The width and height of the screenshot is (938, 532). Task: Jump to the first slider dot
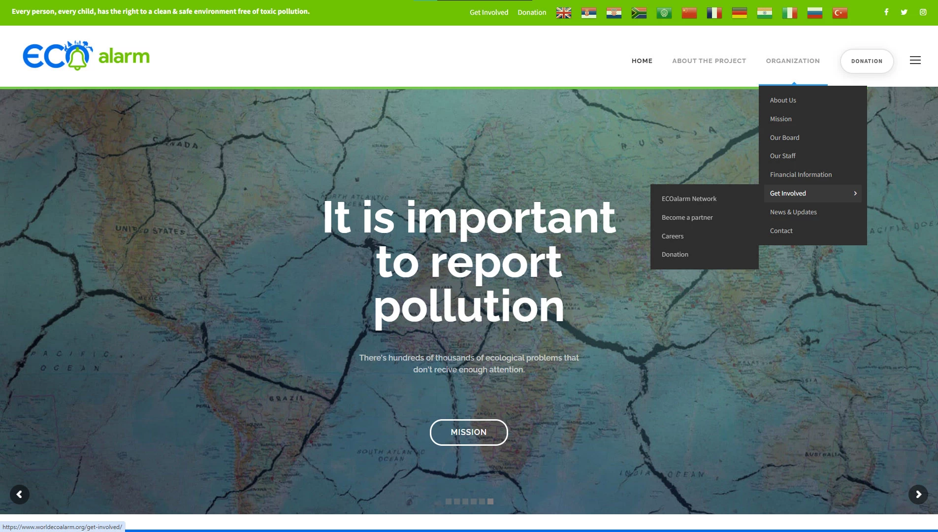448,501
